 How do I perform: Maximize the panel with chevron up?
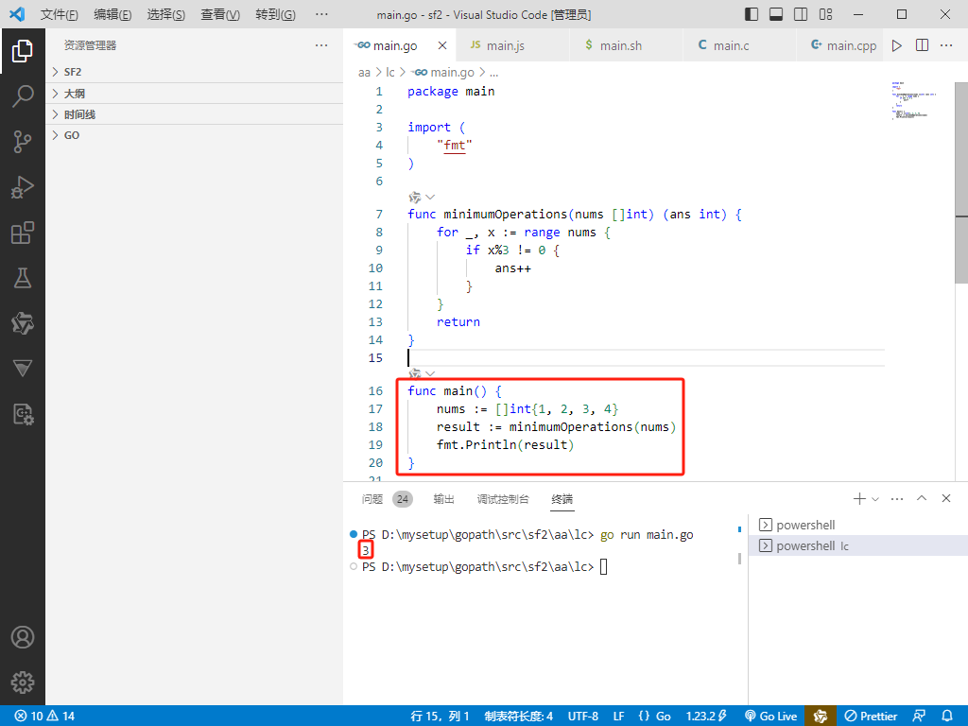922,498
